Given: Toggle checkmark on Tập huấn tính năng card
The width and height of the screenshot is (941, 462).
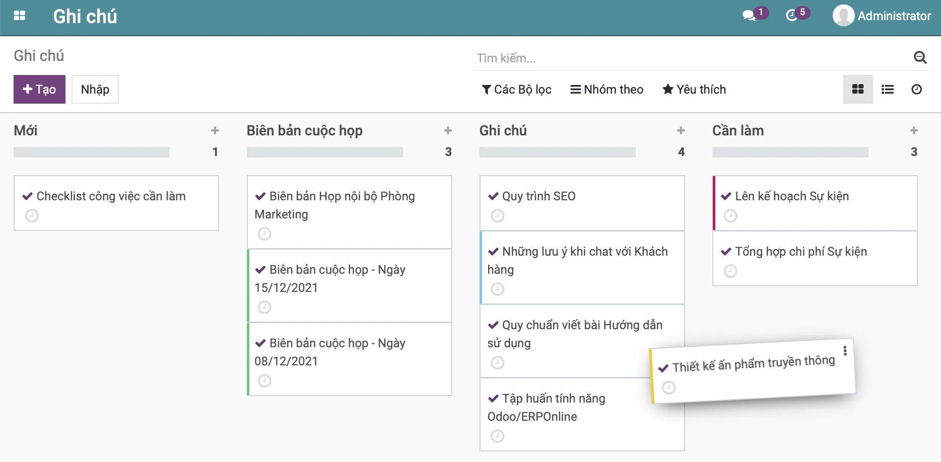Looking at the screenshot, I should [493, 399].
